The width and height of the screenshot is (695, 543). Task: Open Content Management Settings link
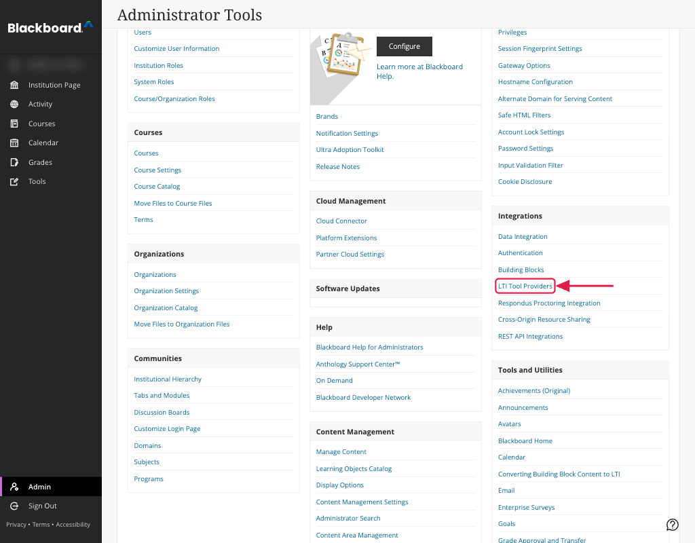[x=362, y=502]
